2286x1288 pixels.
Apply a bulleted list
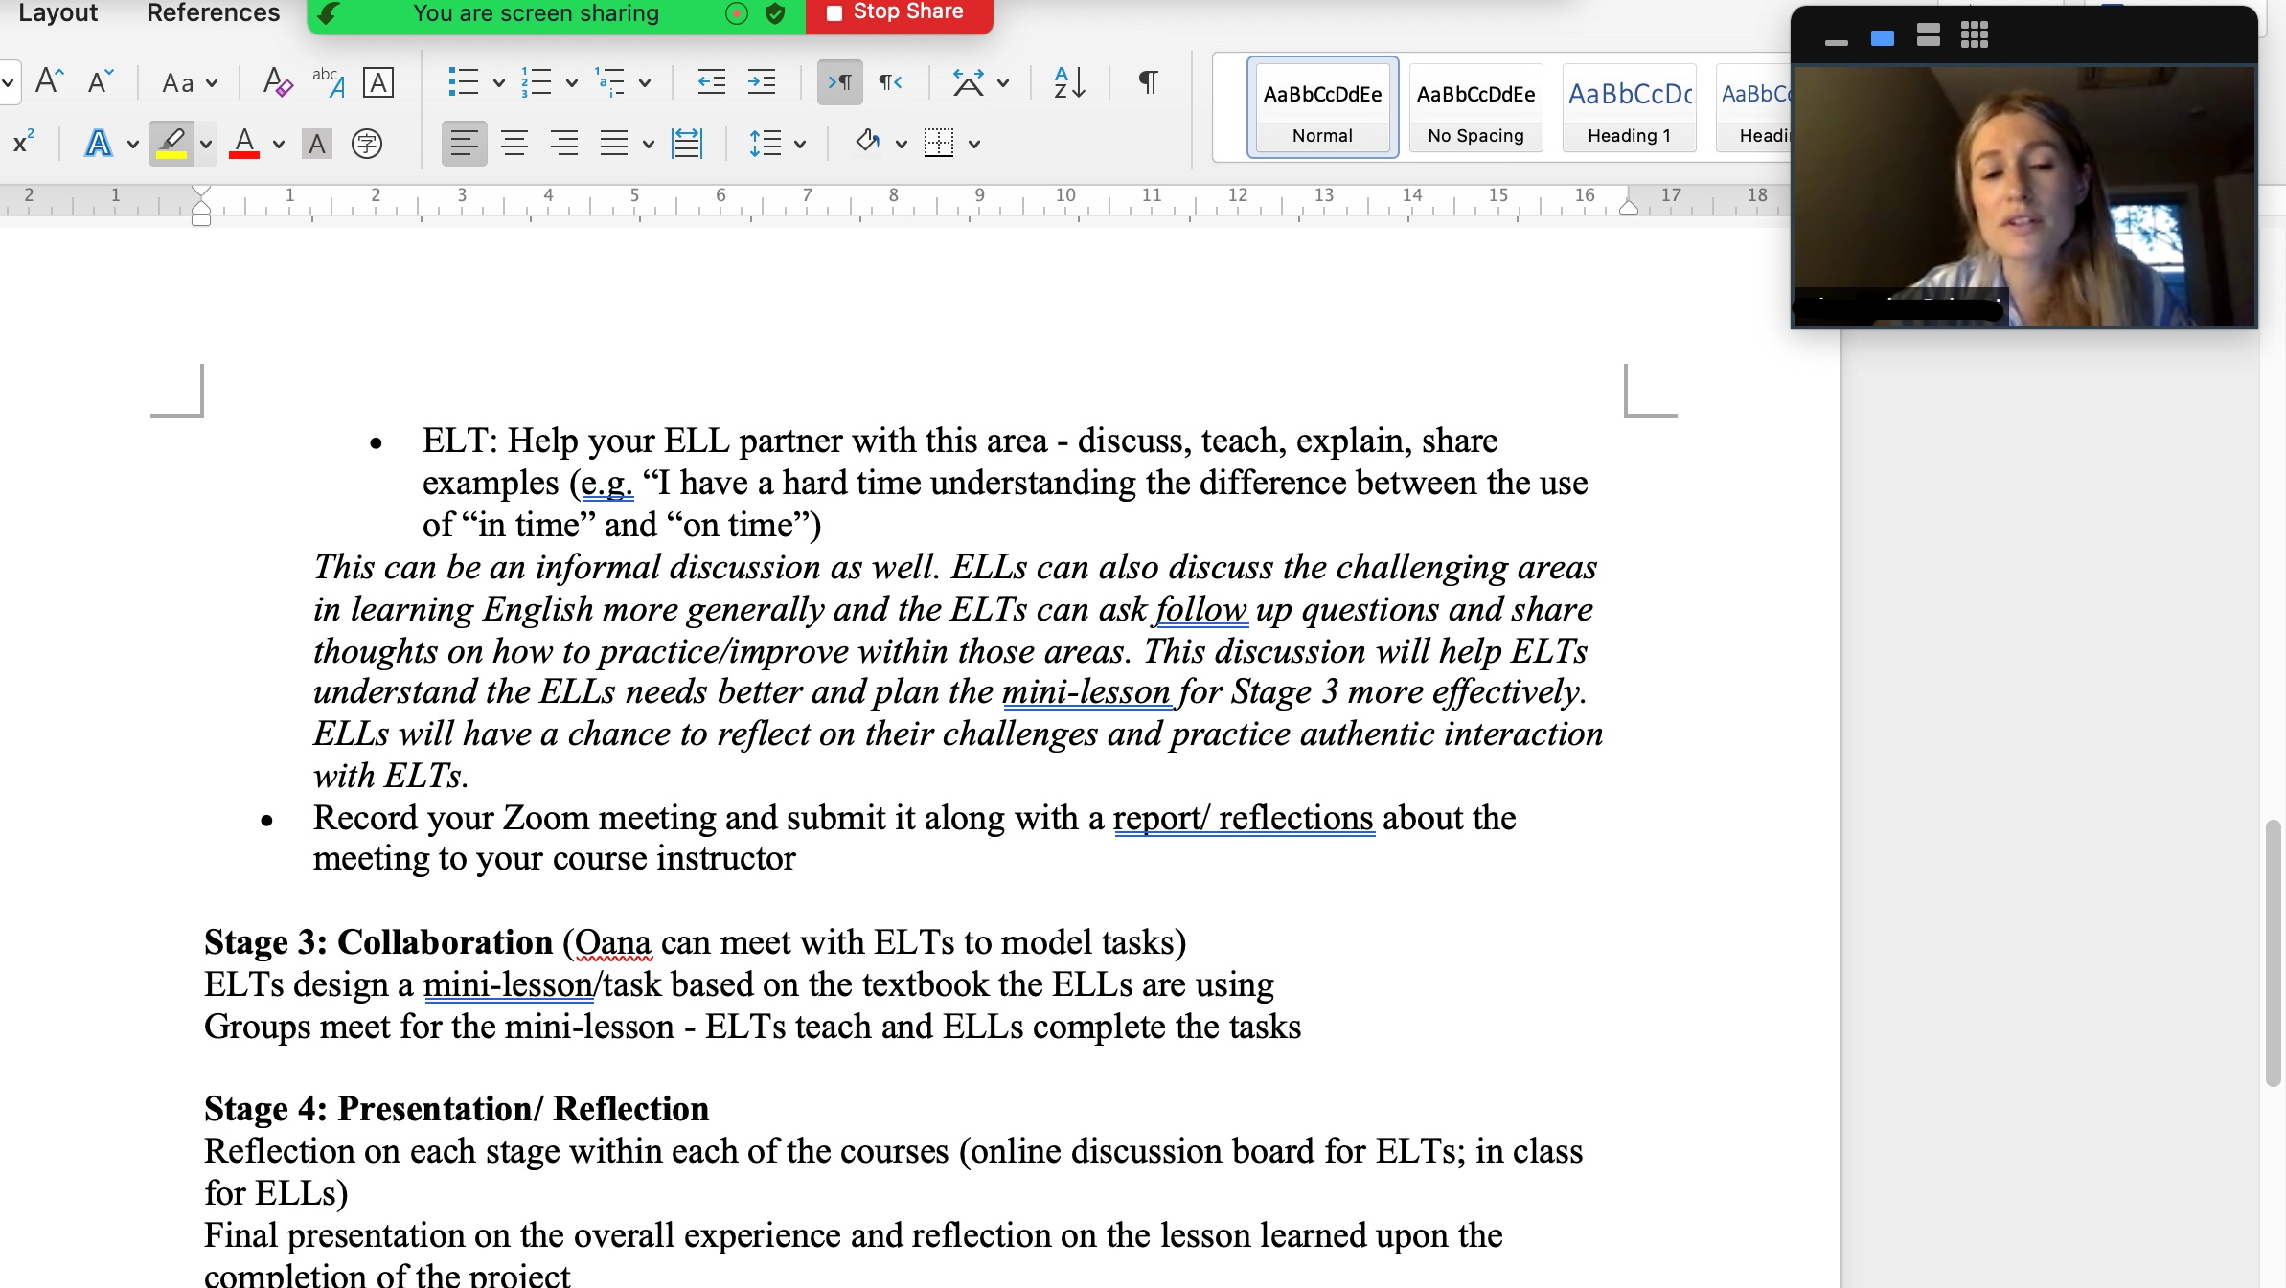coord(464,82)
